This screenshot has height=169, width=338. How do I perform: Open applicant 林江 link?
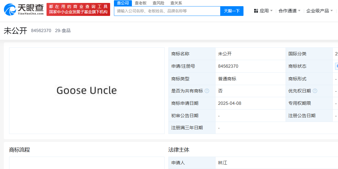pyautogui.click(x=223, y=163)
